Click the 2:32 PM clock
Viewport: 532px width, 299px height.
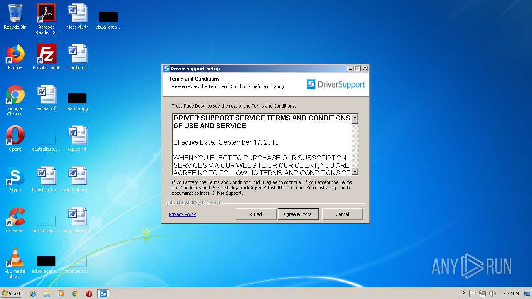[x=510, y=294]
